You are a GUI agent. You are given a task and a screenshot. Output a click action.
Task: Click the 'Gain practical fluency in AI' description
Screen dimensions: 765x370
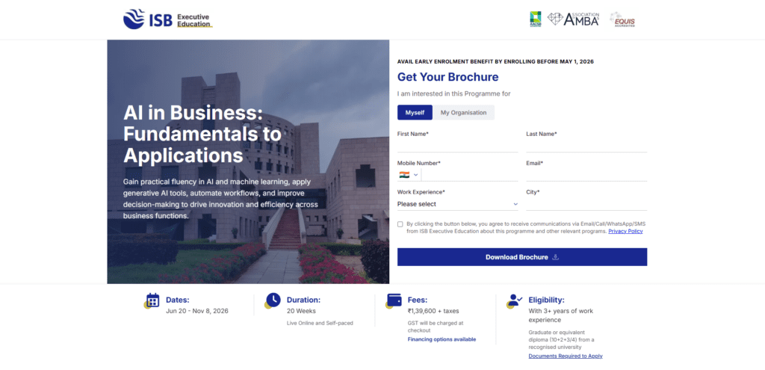pyautogui.click(x=220, y=199)
